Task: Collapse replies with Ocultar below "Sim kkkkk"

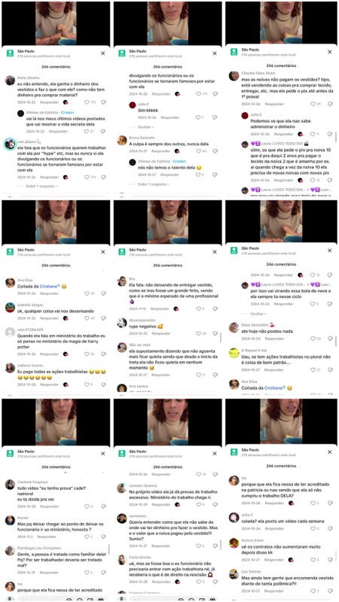Action: click(146, 126)
